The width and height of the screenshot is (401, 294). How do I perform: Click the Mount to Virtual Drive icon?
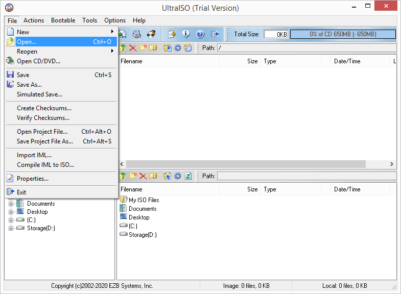(x=137, y=34)
